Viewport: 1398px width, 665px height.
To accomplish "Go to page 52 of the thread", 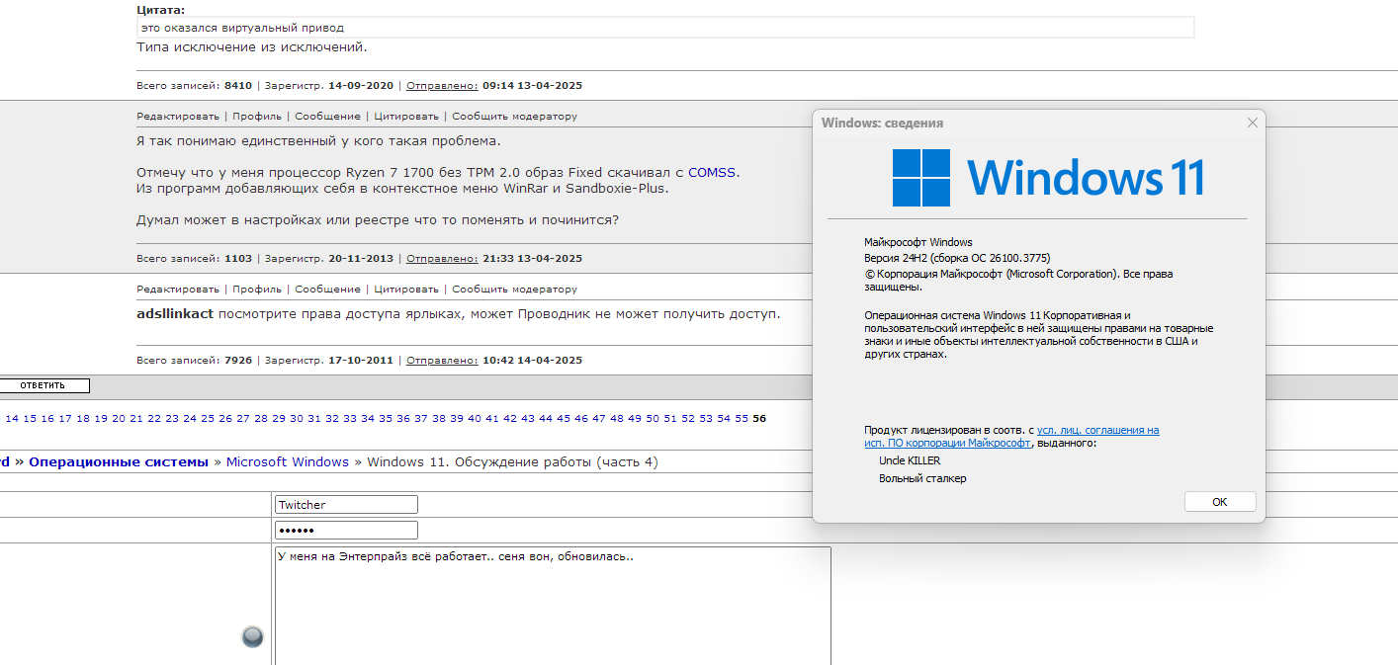I will click(x=688, y=419).
